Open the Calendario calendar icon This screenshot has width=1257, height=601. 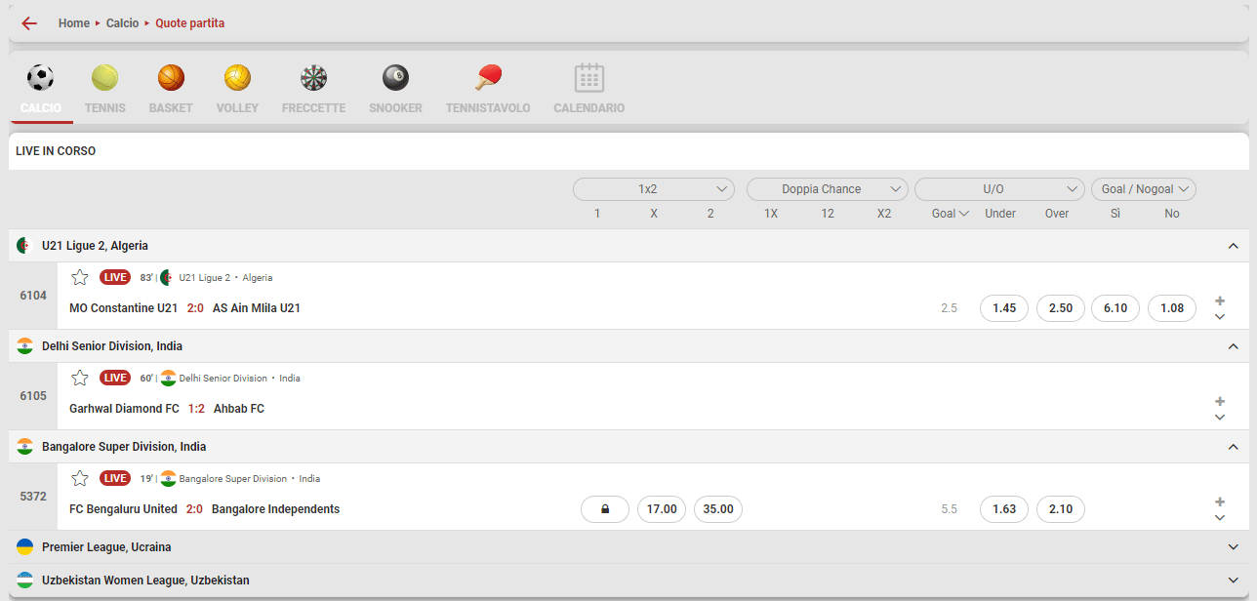tap(589, 78)
